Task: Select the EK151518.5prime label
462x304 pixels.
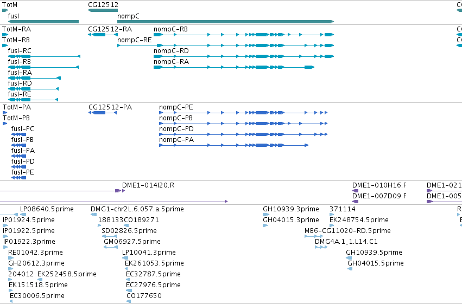Action: coord(38,286)
